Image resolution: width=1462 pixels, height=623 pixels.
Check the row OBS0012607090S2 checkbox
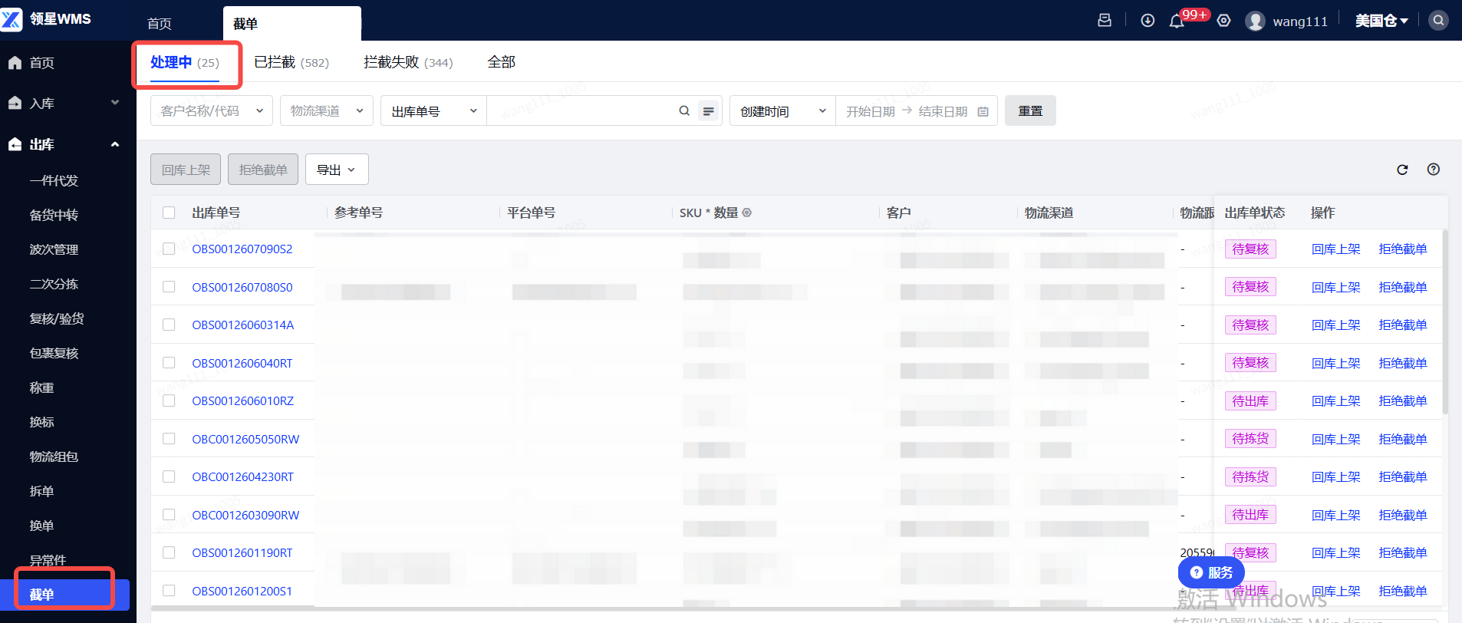(169, 249)
